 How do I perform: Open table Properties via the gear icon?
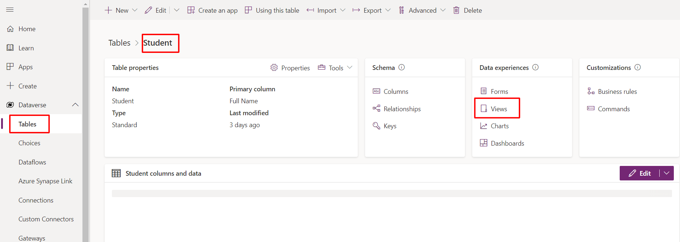click(274, 68)
